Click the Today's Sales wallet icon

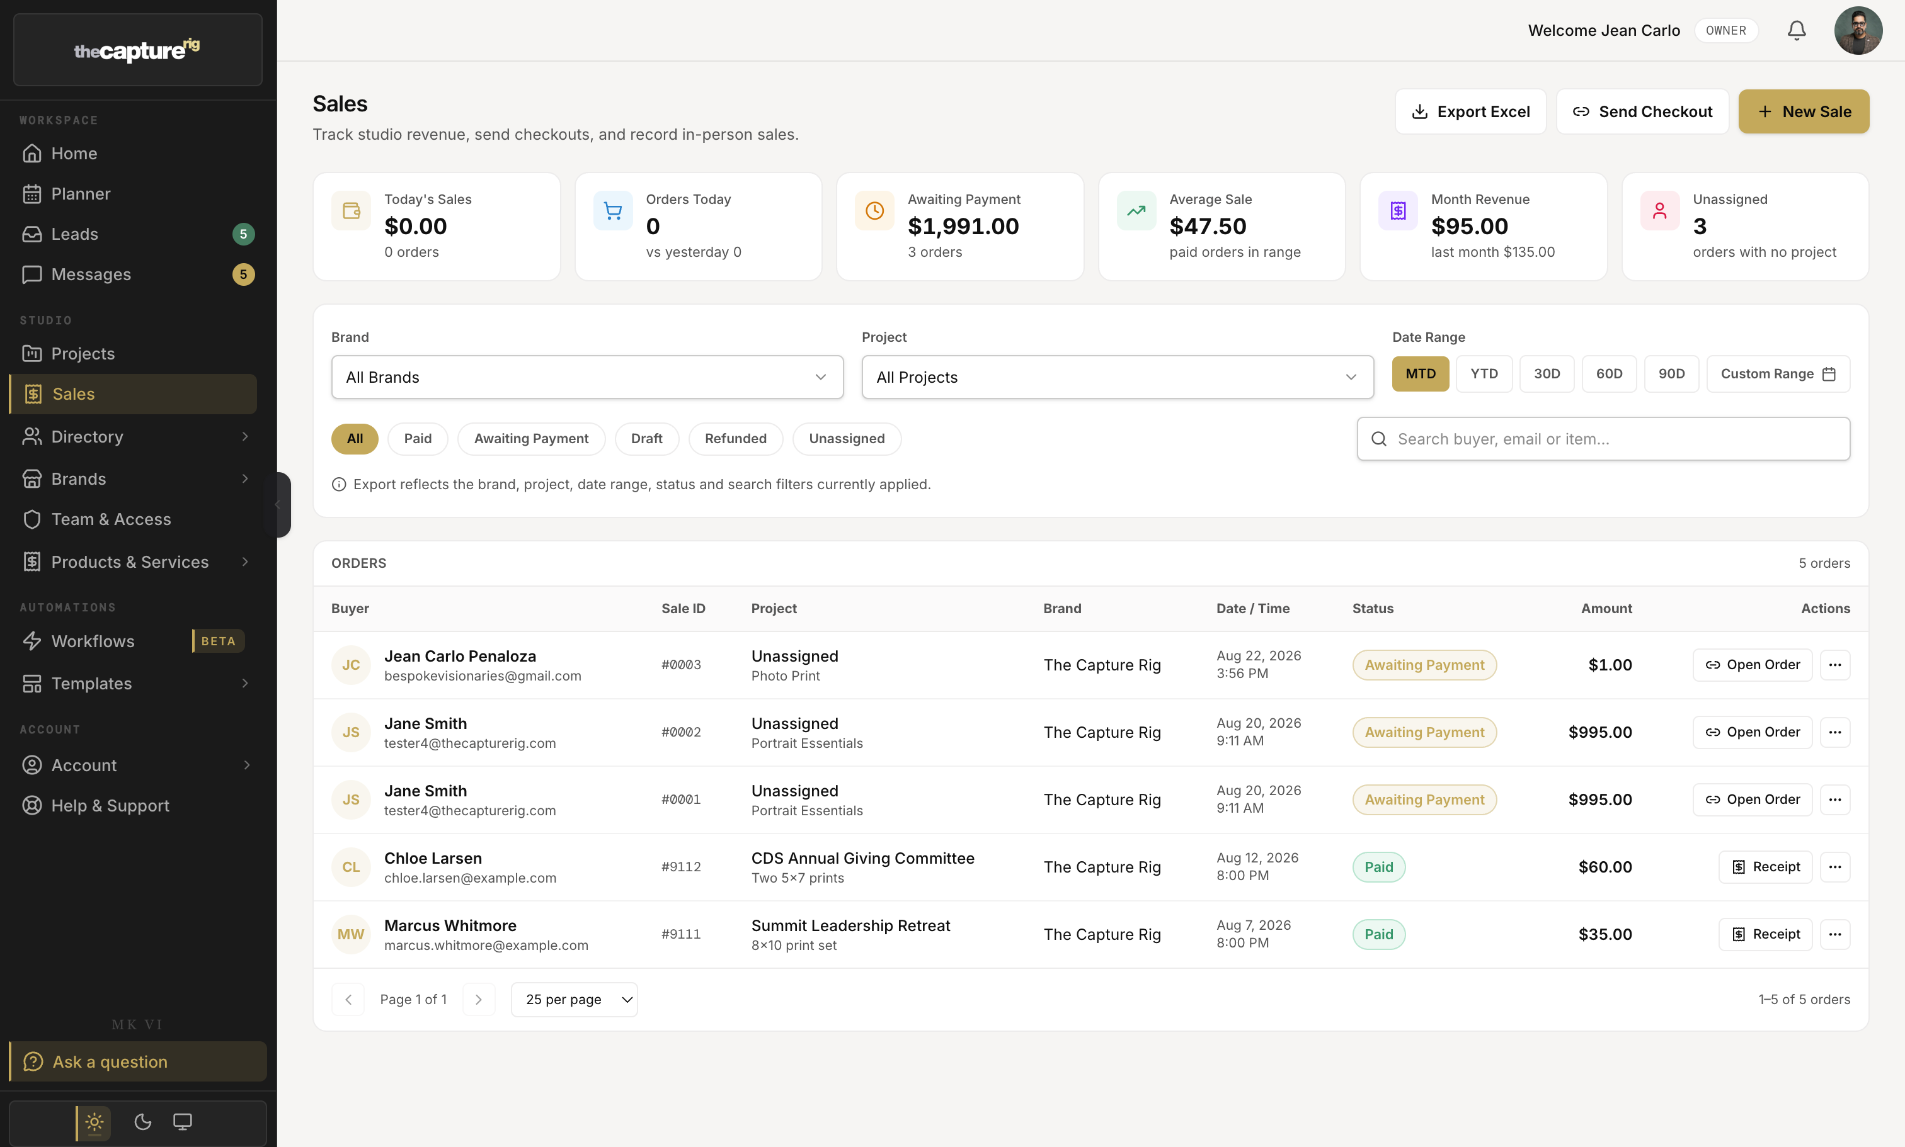click(x=351, y=210)
